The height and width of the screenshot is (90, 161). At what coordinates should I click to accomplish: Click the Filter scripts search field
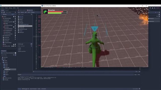[25, 14]
